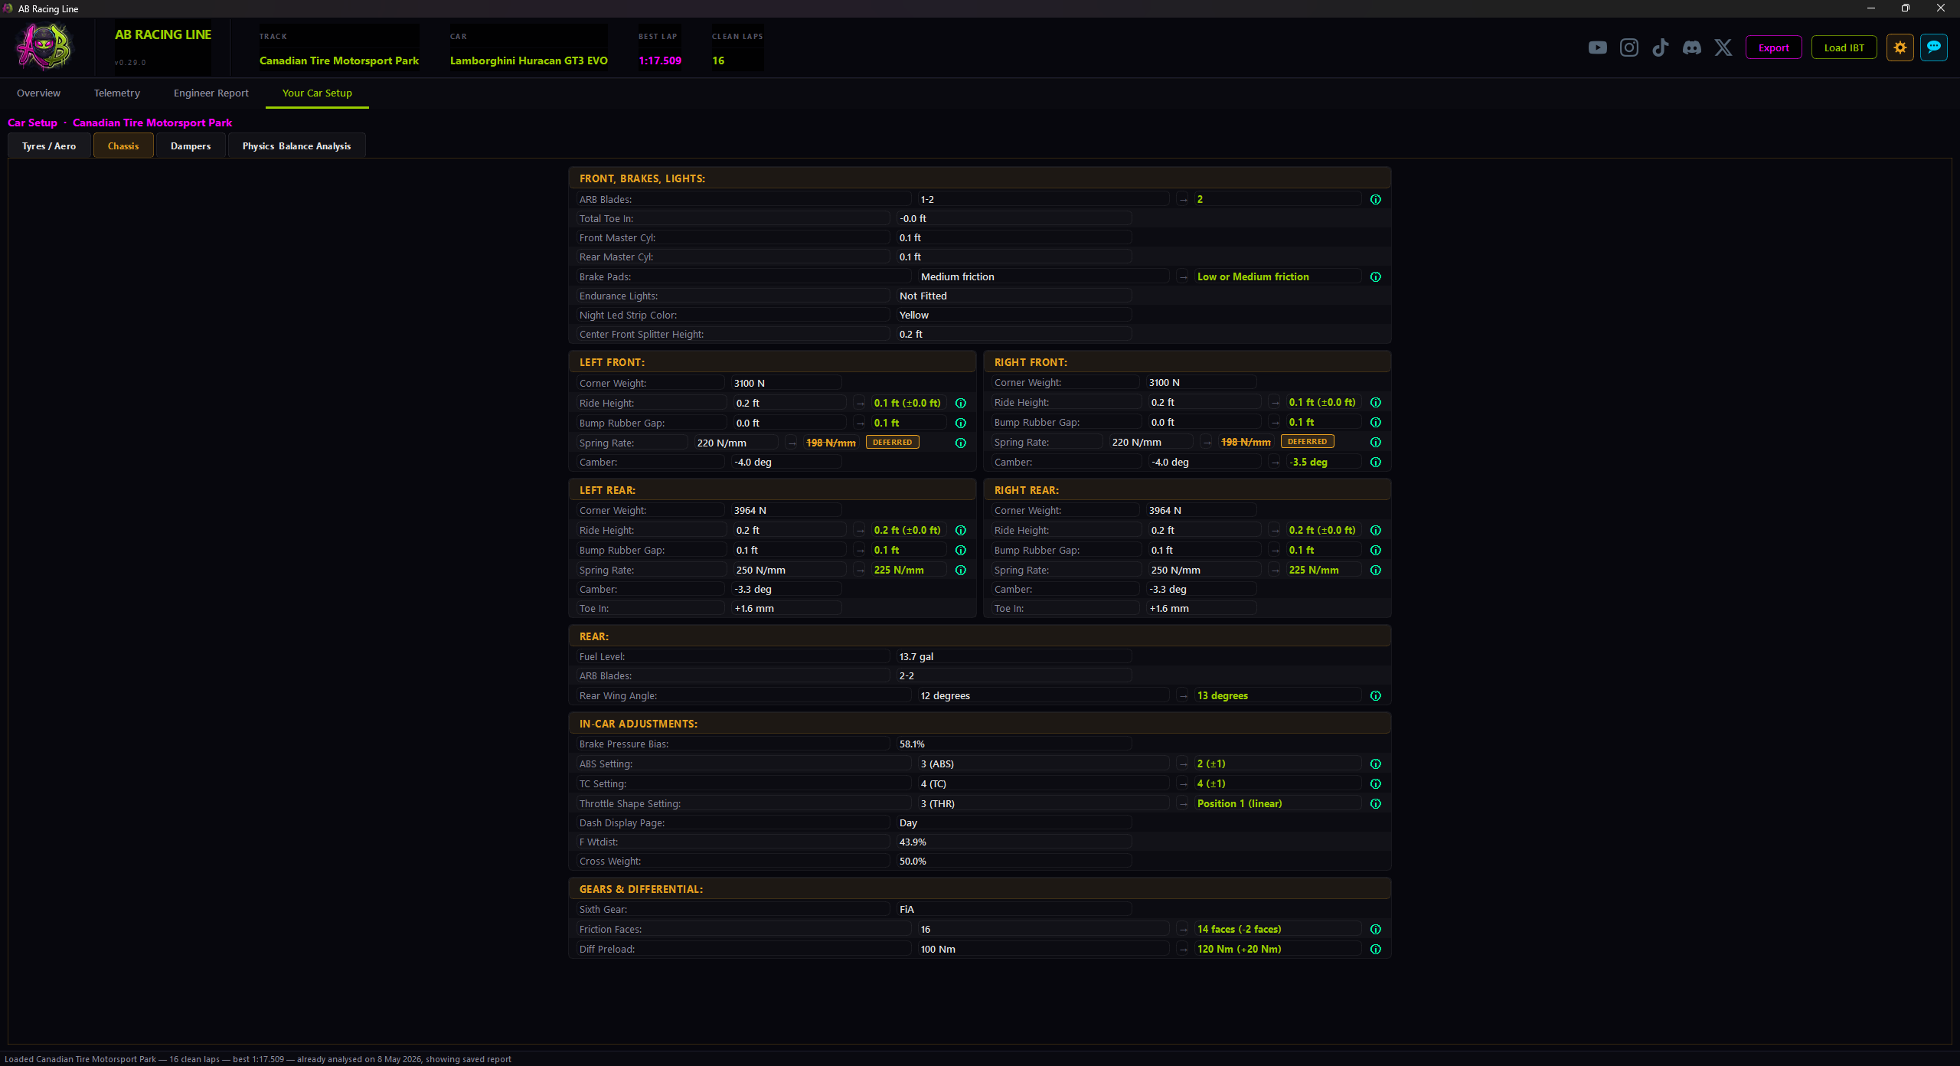The height and width of the screenshot is (1066, 1960).
Task: Go to the Engineer Report tab
Action: [x=211, y=93]
